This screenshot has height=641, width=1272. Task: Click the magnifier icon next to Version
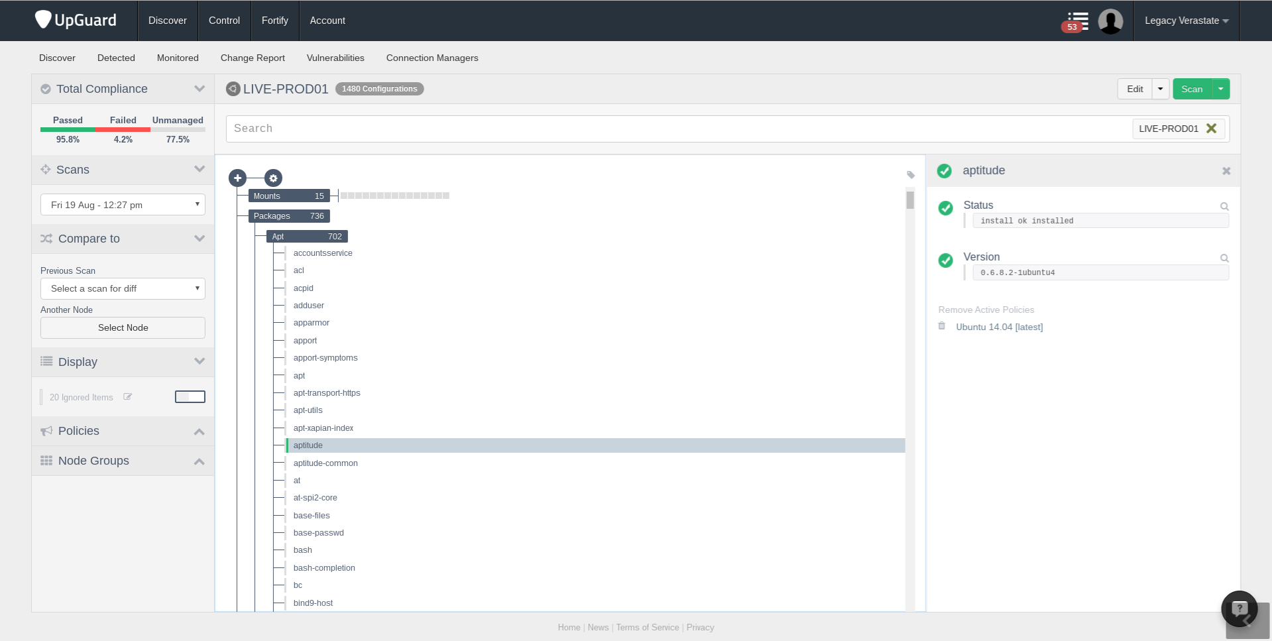click(x=1224, y=258)
